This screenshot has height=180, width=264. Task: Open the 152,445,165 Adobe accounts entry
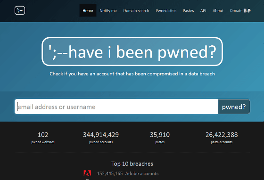click(x=128, y=173)
